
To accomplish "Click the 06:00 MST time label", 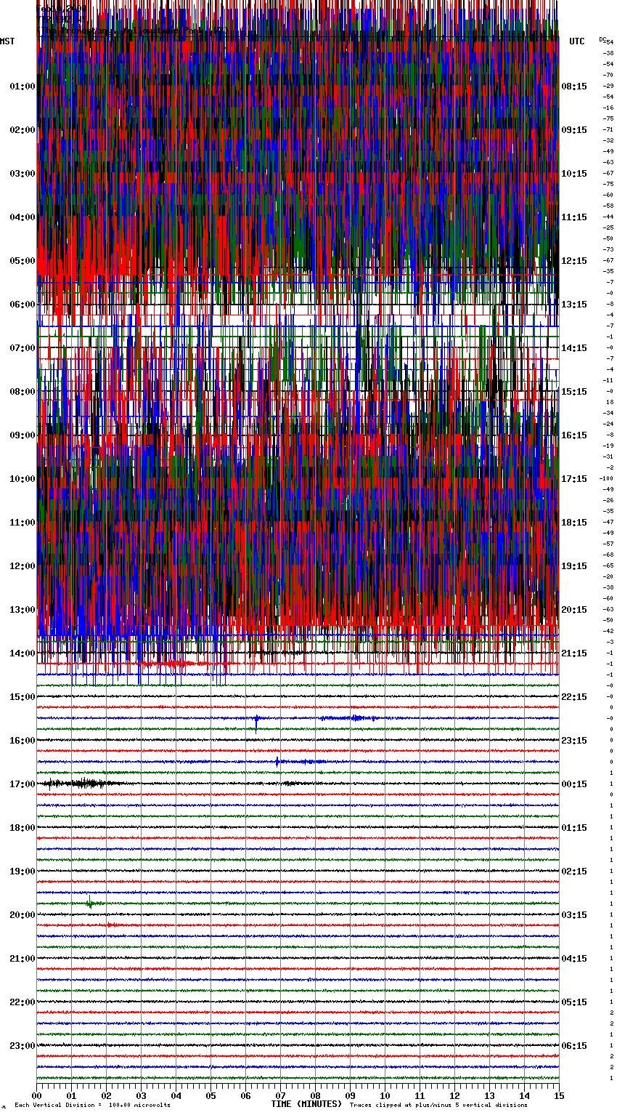I will pyautogui.click(x=23, y=305).
